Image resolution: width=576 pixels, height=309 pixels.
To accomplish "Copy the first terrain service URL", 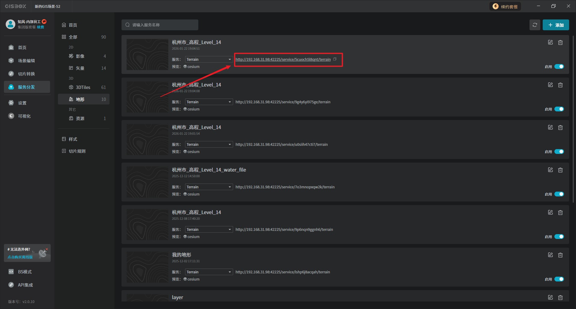I will (x=335, y=59).
